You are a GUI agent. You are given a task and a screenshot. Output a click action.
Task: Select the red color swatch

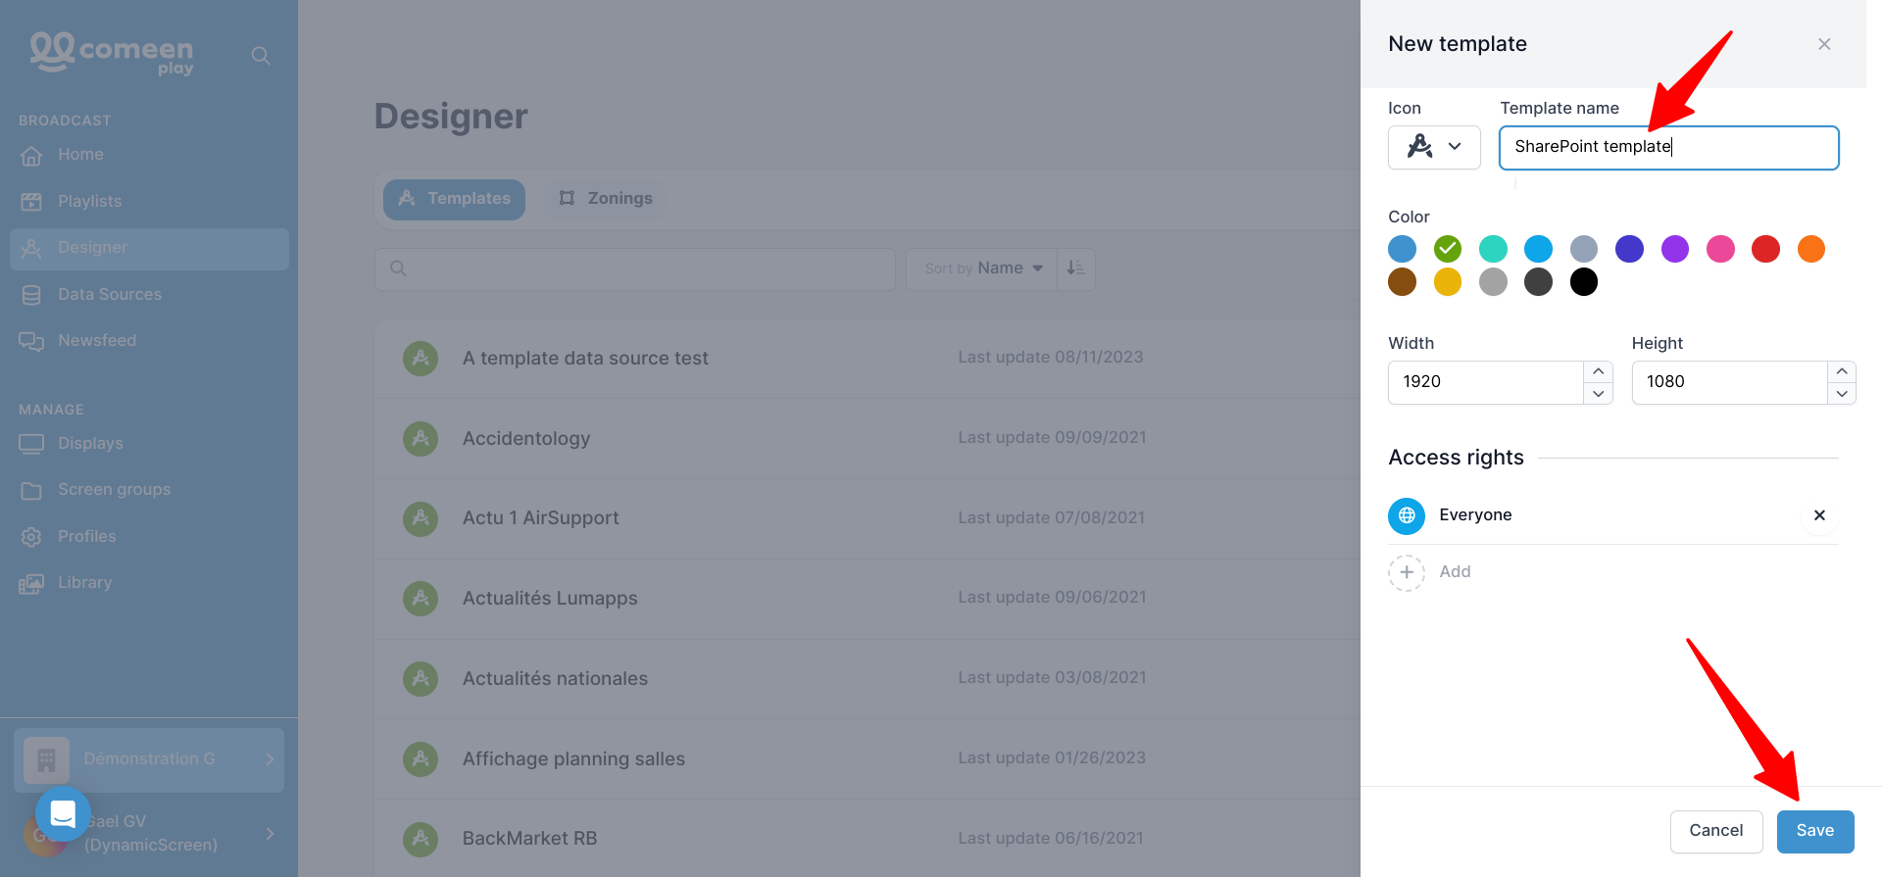pyautogui.click(x=1766, y=249)
